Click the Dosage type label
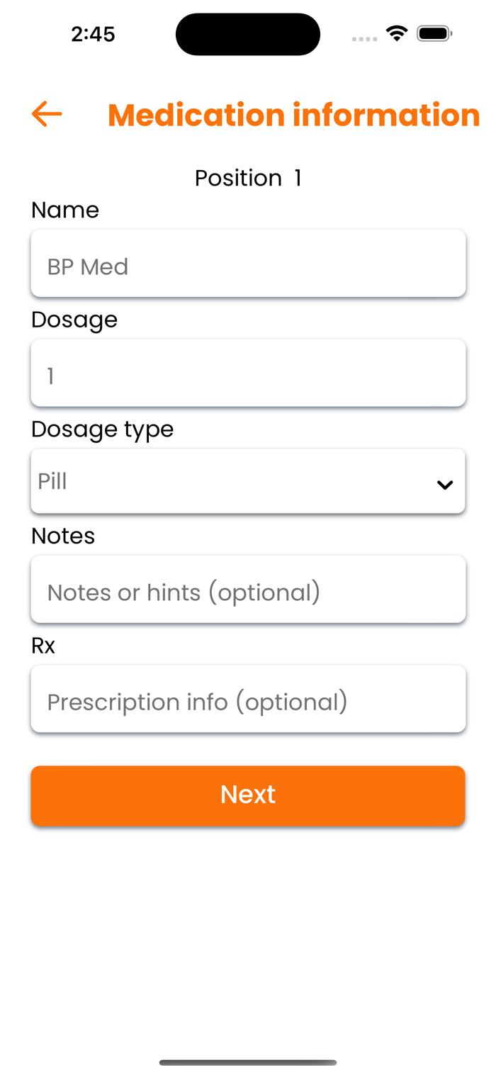The height and width of the screenshot is (1075, 496). (x=103, y=430)
